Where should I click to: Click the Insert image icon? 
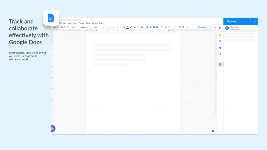[x=142, y=27]
